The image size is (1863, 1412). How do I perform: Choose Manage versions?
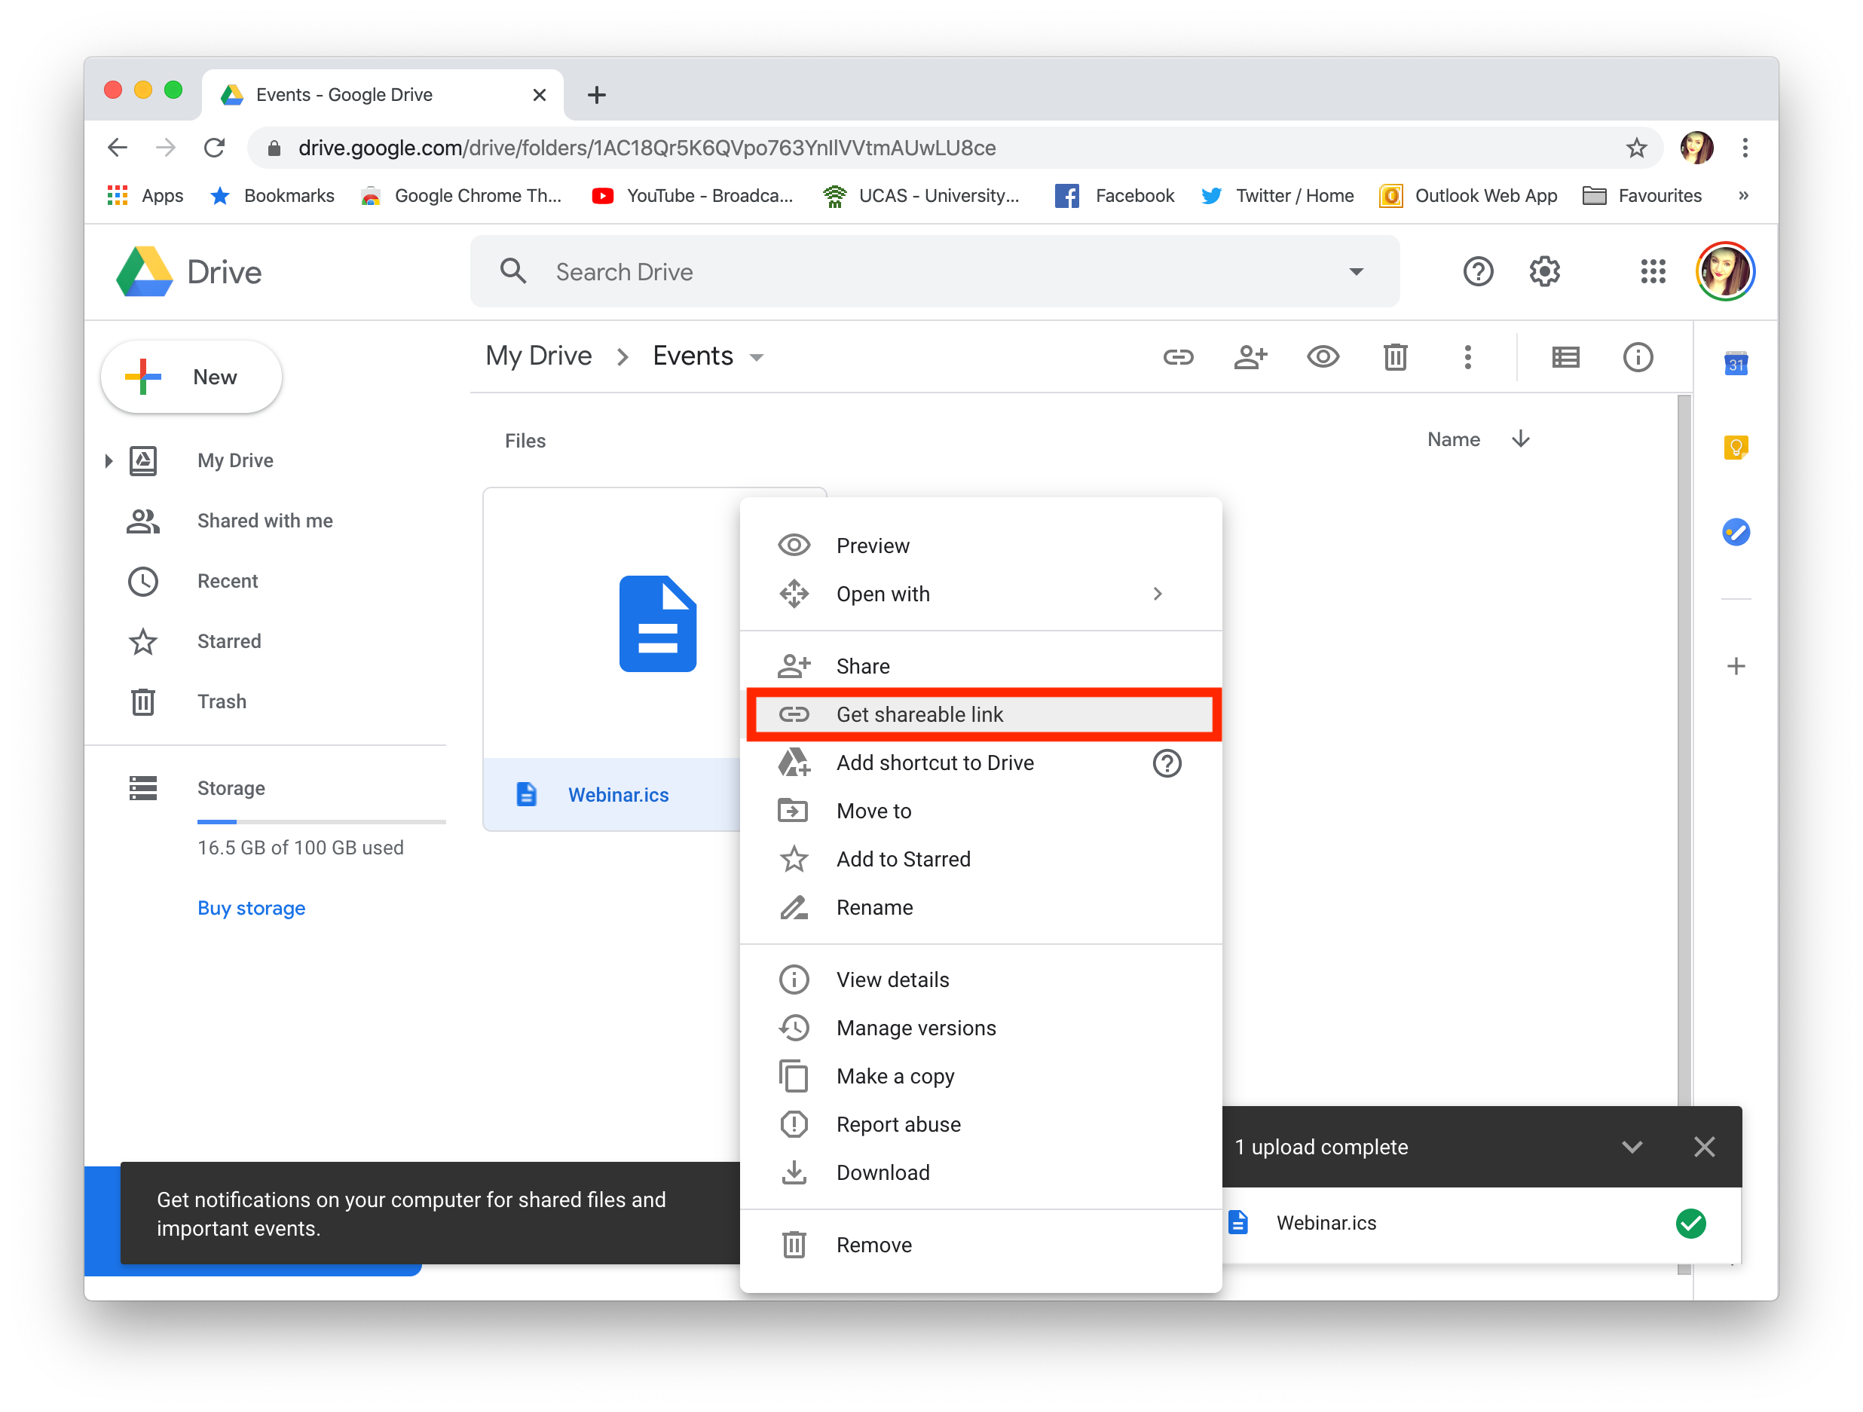[980, 1027]
